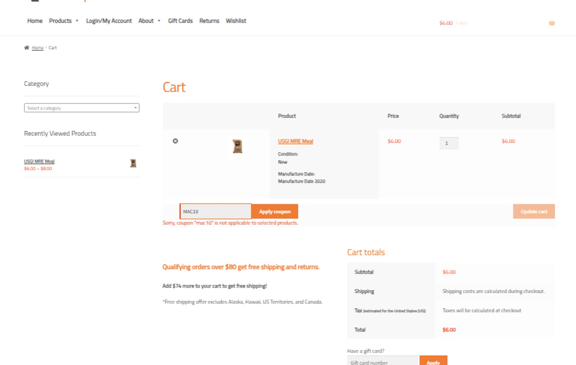
Task: Open the Products menu item
Action: pyautogui.click(x=60, y=21)
